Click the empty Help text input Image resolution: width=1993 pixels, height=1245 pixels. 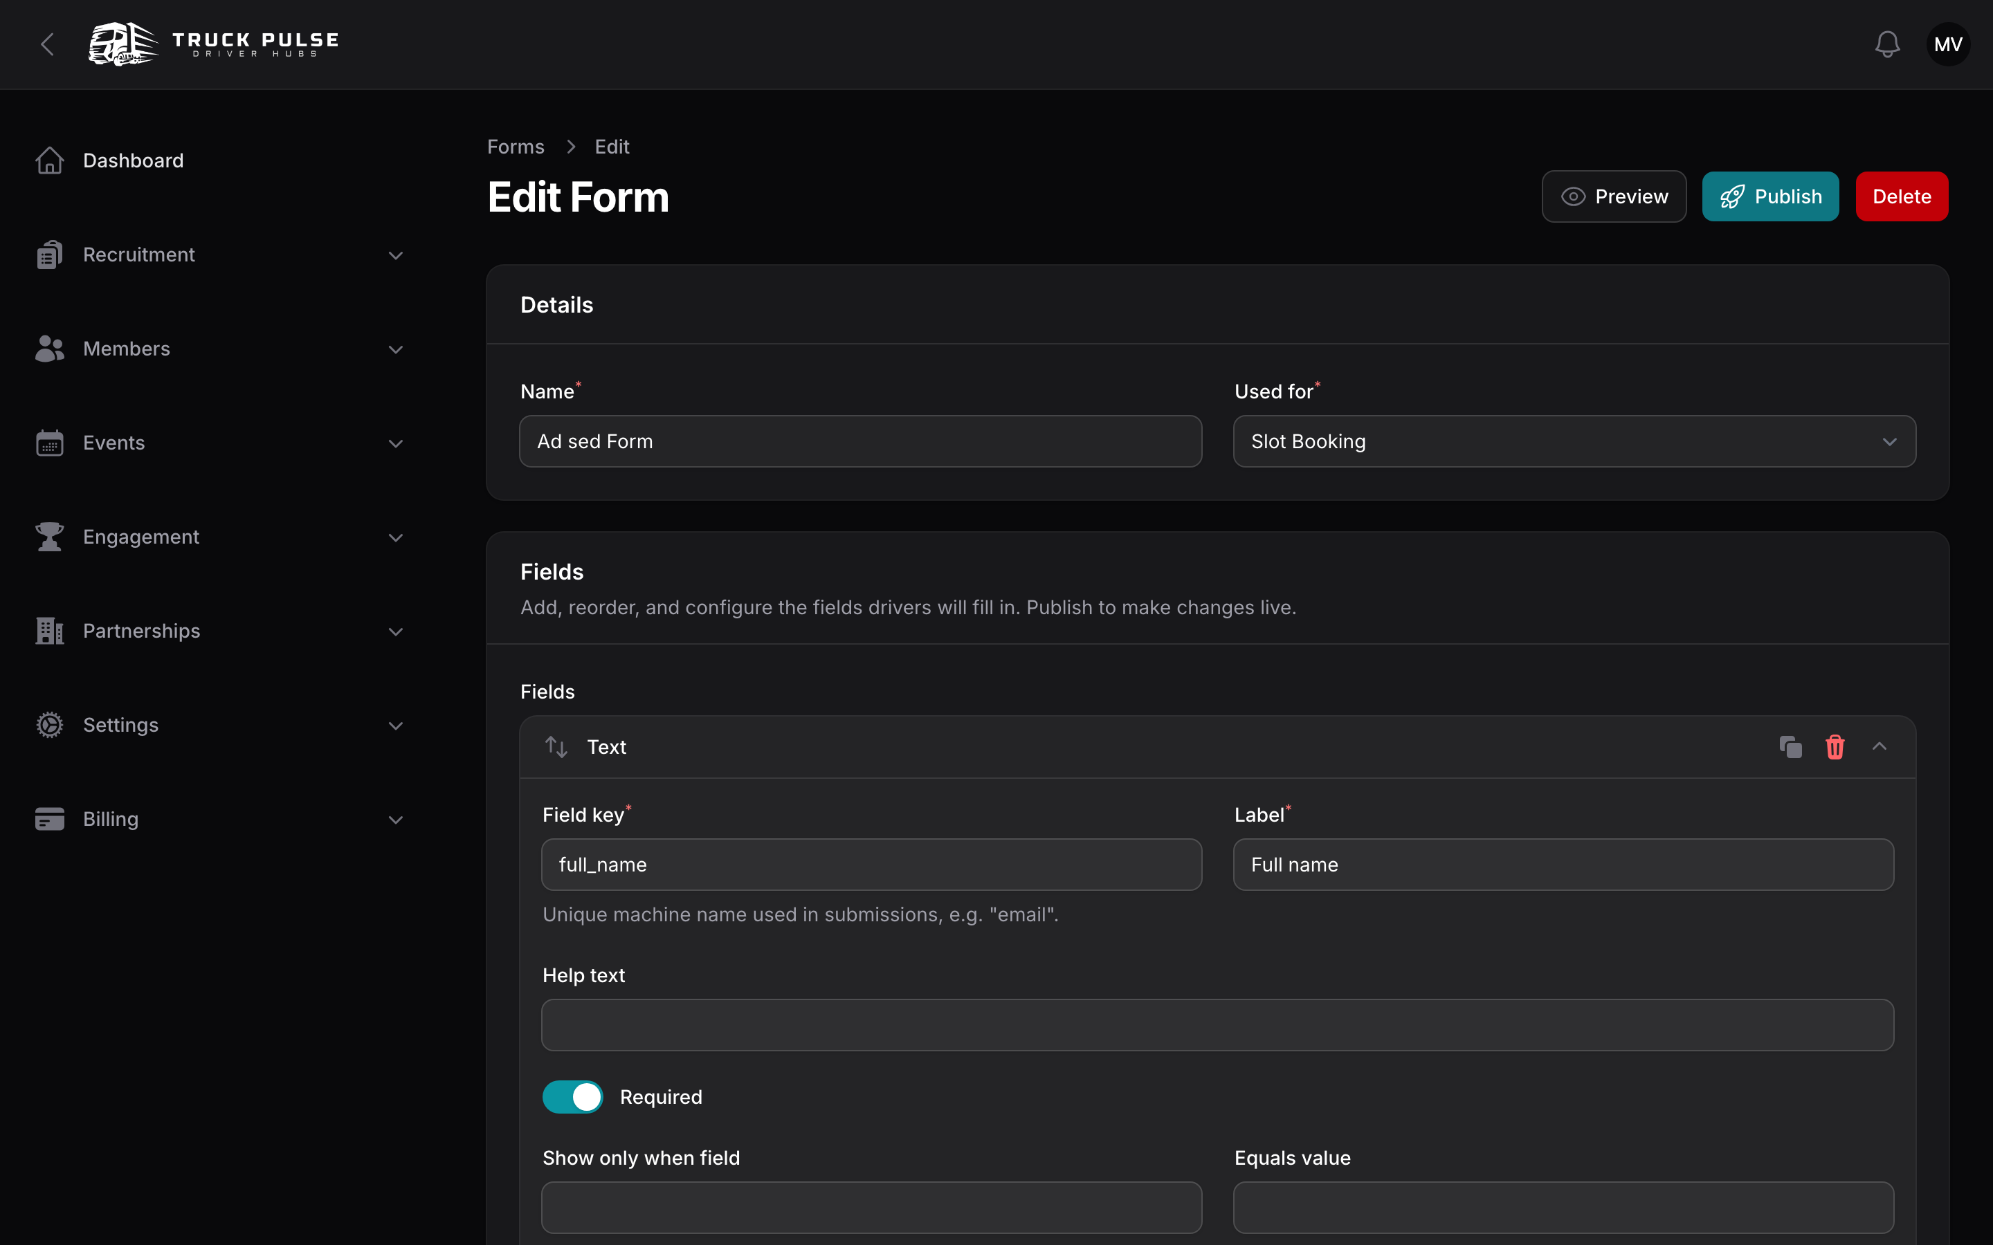click(1217, 1025)
